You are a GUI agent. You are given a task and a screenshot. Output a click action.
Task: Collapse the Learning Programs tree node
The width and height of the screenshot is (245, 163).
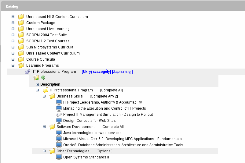[x=13, y=66]
